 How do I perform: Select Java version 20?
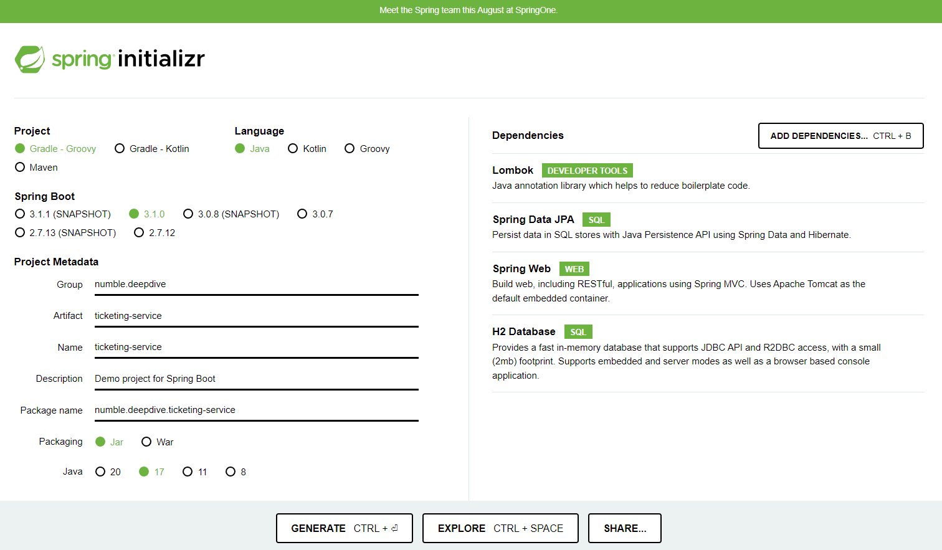108,472
